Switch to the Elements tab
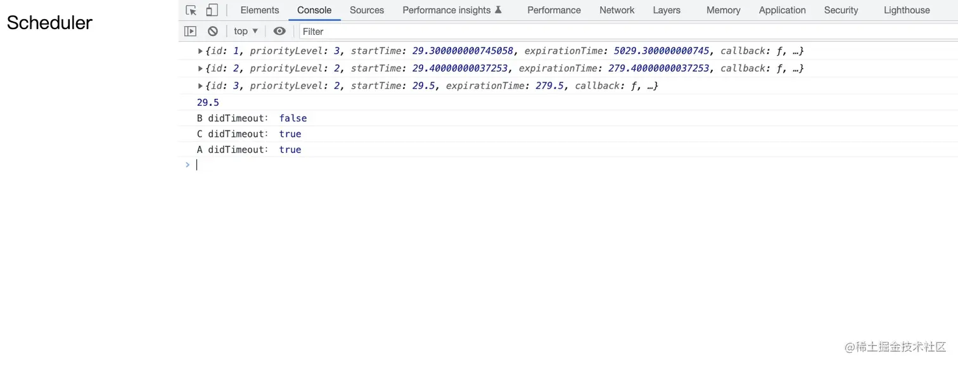The width and height of the screenshot is (958, 365). pyautogui.click(x=259, y=10)
